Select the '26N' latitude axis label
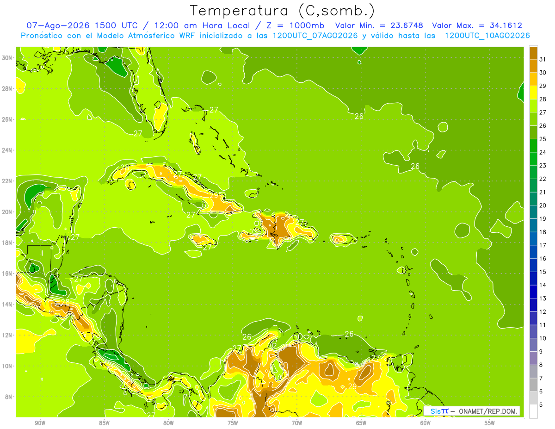The image size is (555, 429). click(x=7, y=119)
